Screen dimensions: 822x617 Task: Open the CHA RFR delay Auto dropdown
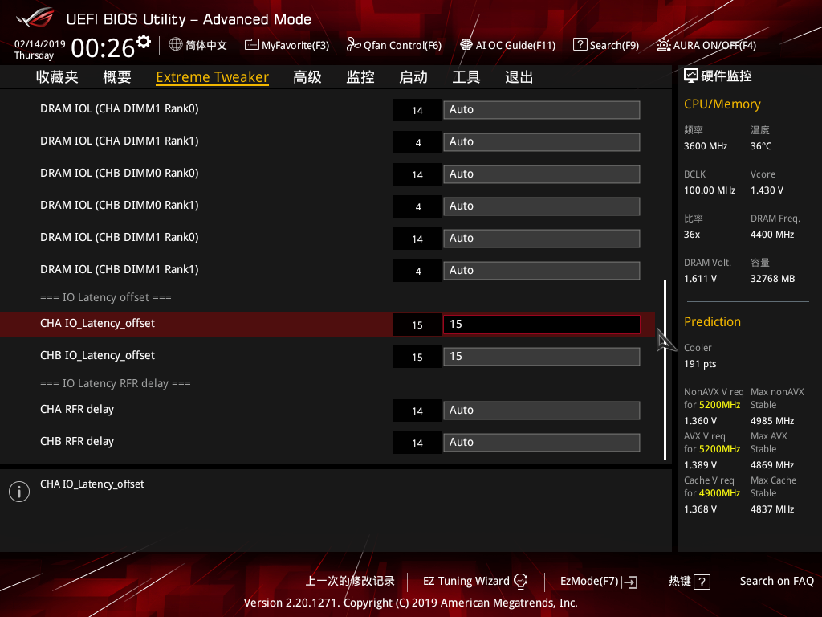pos(541,410)
